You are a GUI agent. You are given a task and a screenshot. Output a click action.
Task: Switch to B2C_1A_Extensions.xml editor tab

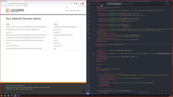pyautogui.click(x=98, y=4)
